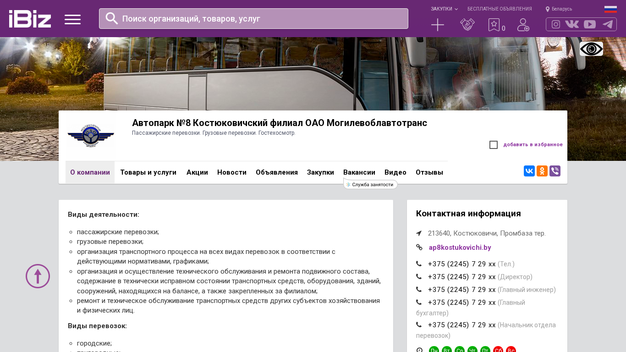The height and width of the screenshot is (352, 626).
Task: Open the YouTube social icon
Action: pos(590,24)
